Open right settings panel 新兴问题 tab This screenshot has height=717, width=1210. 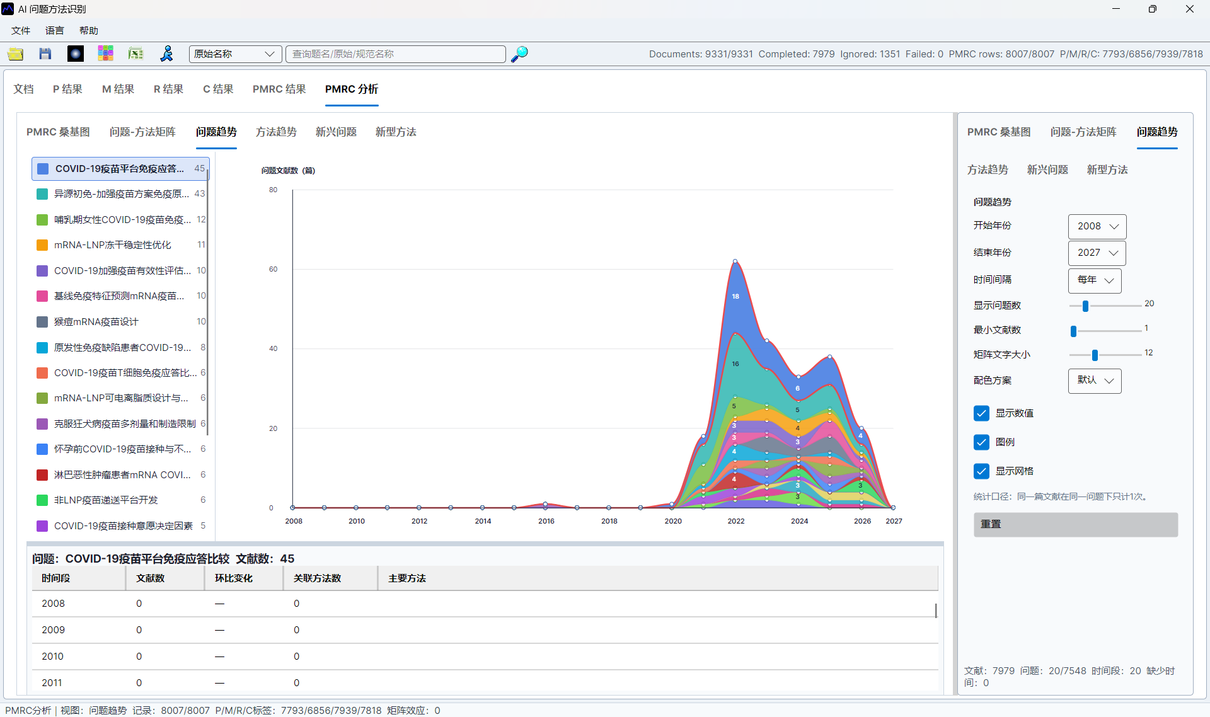pyautogui.click(x=1047, y=170)
